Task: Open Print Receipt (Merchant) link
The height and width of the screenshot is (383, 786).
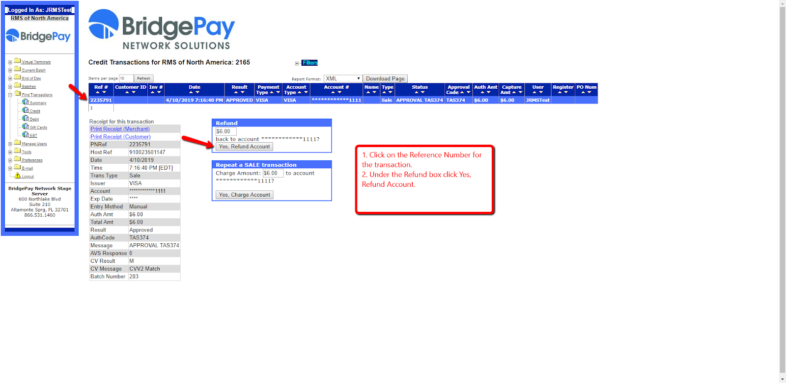Action: coord(120,129)
